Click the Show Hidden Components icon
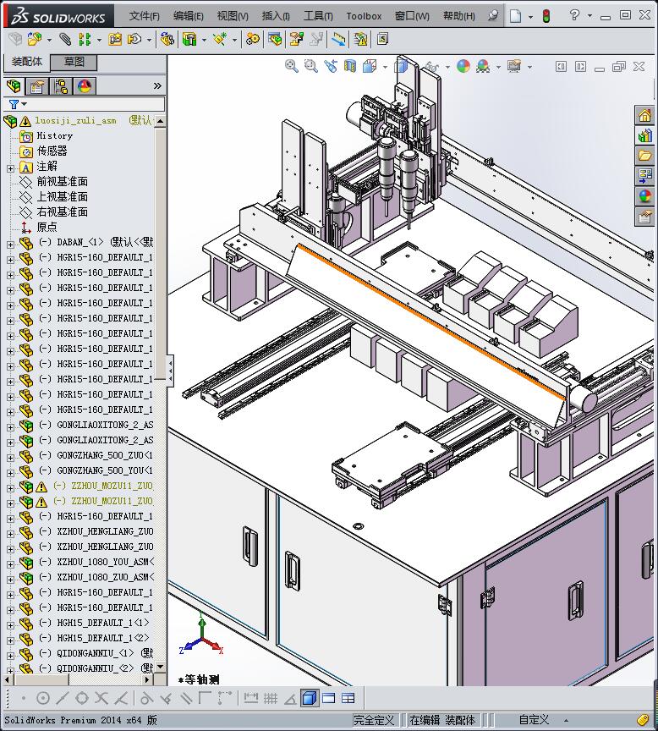The image size is (658, 731). tap(167, 39)
